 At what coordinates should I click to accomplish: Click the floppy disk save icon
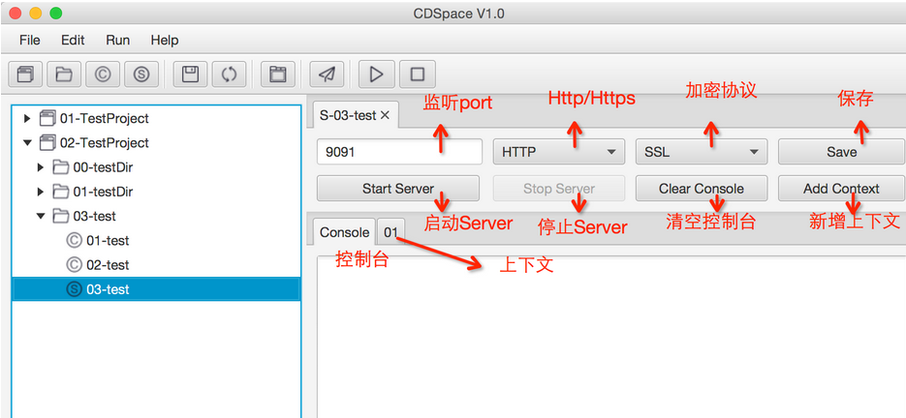point(191,74)
